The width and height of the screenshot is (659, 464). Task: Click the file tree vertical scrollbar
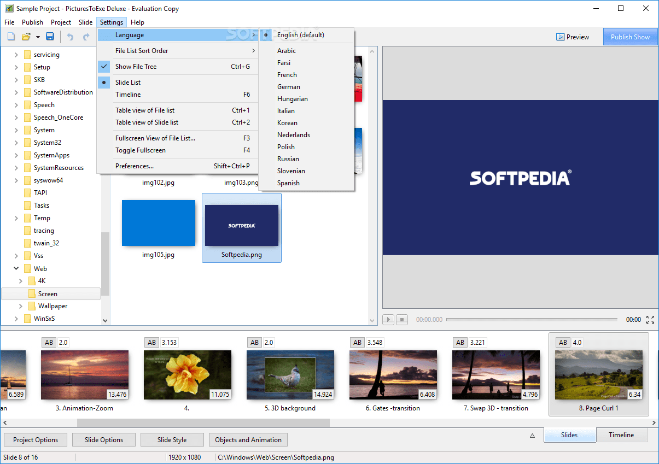106,265
